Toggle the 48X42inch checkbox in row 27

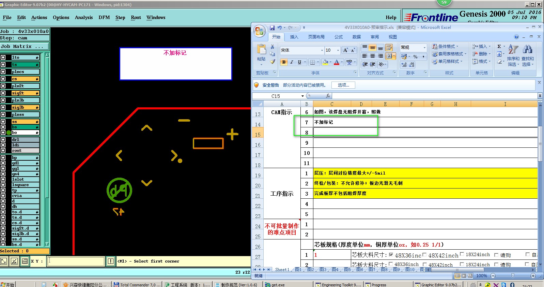[x=424, y=255]
